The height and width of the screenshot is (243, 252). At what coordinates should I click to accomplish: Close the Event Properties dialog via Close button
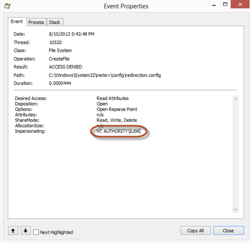228,230
